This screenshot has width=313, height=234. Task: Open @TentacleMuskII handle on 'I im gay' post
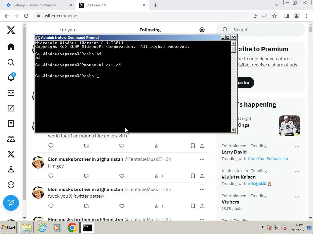(x=143, y=159)
